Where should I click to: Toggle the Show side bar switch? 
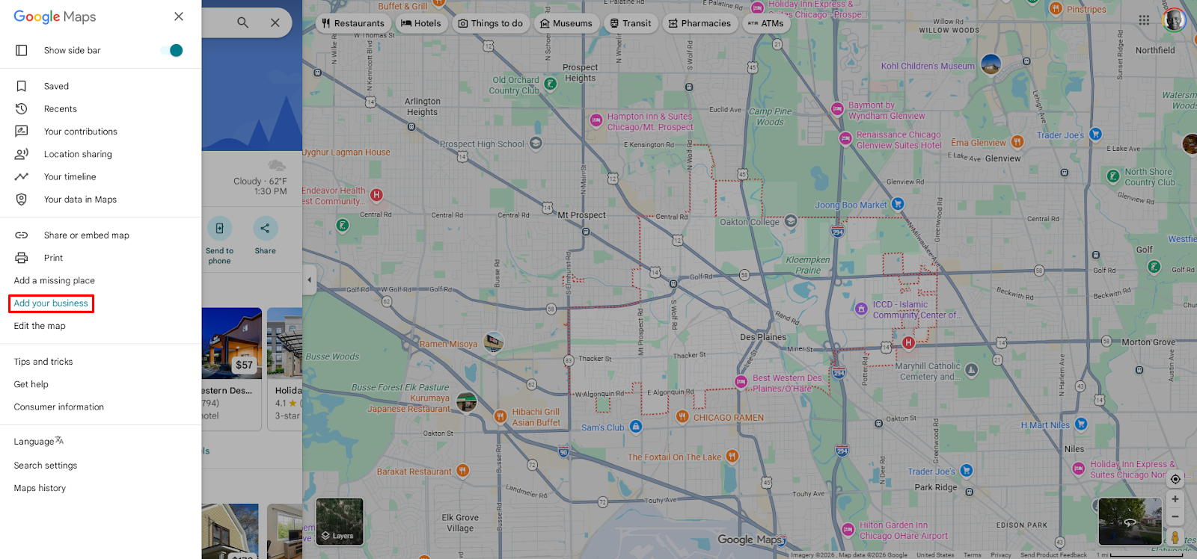coord(172,50)
